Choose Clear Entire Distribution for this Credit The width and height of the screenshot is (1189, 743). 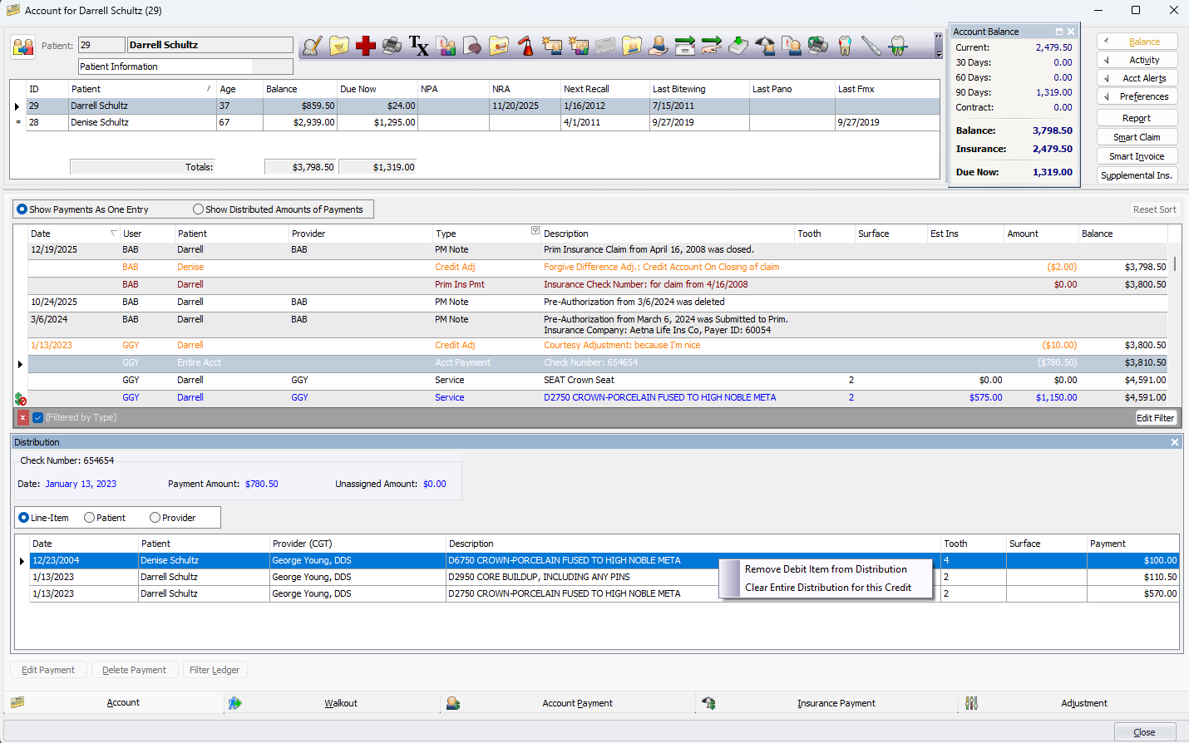click(x=827, y=588)
